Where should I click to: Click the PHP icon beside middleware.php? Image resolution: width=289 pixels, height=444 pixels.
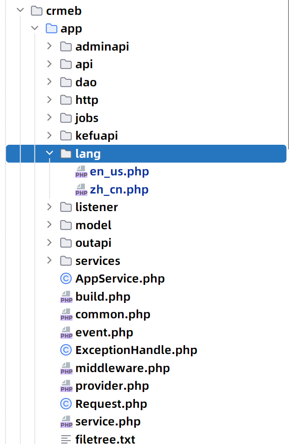tap(66, 368)
